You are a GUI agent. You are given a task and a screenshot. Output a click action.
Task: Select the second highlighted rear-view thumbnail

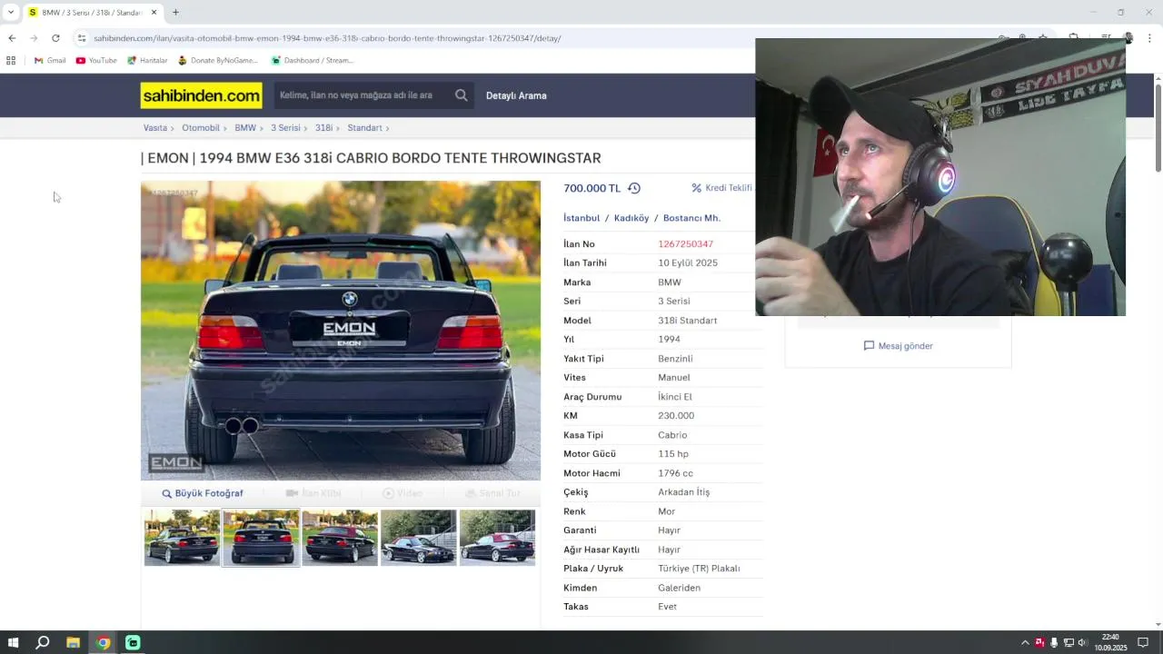tap(261, 538)
